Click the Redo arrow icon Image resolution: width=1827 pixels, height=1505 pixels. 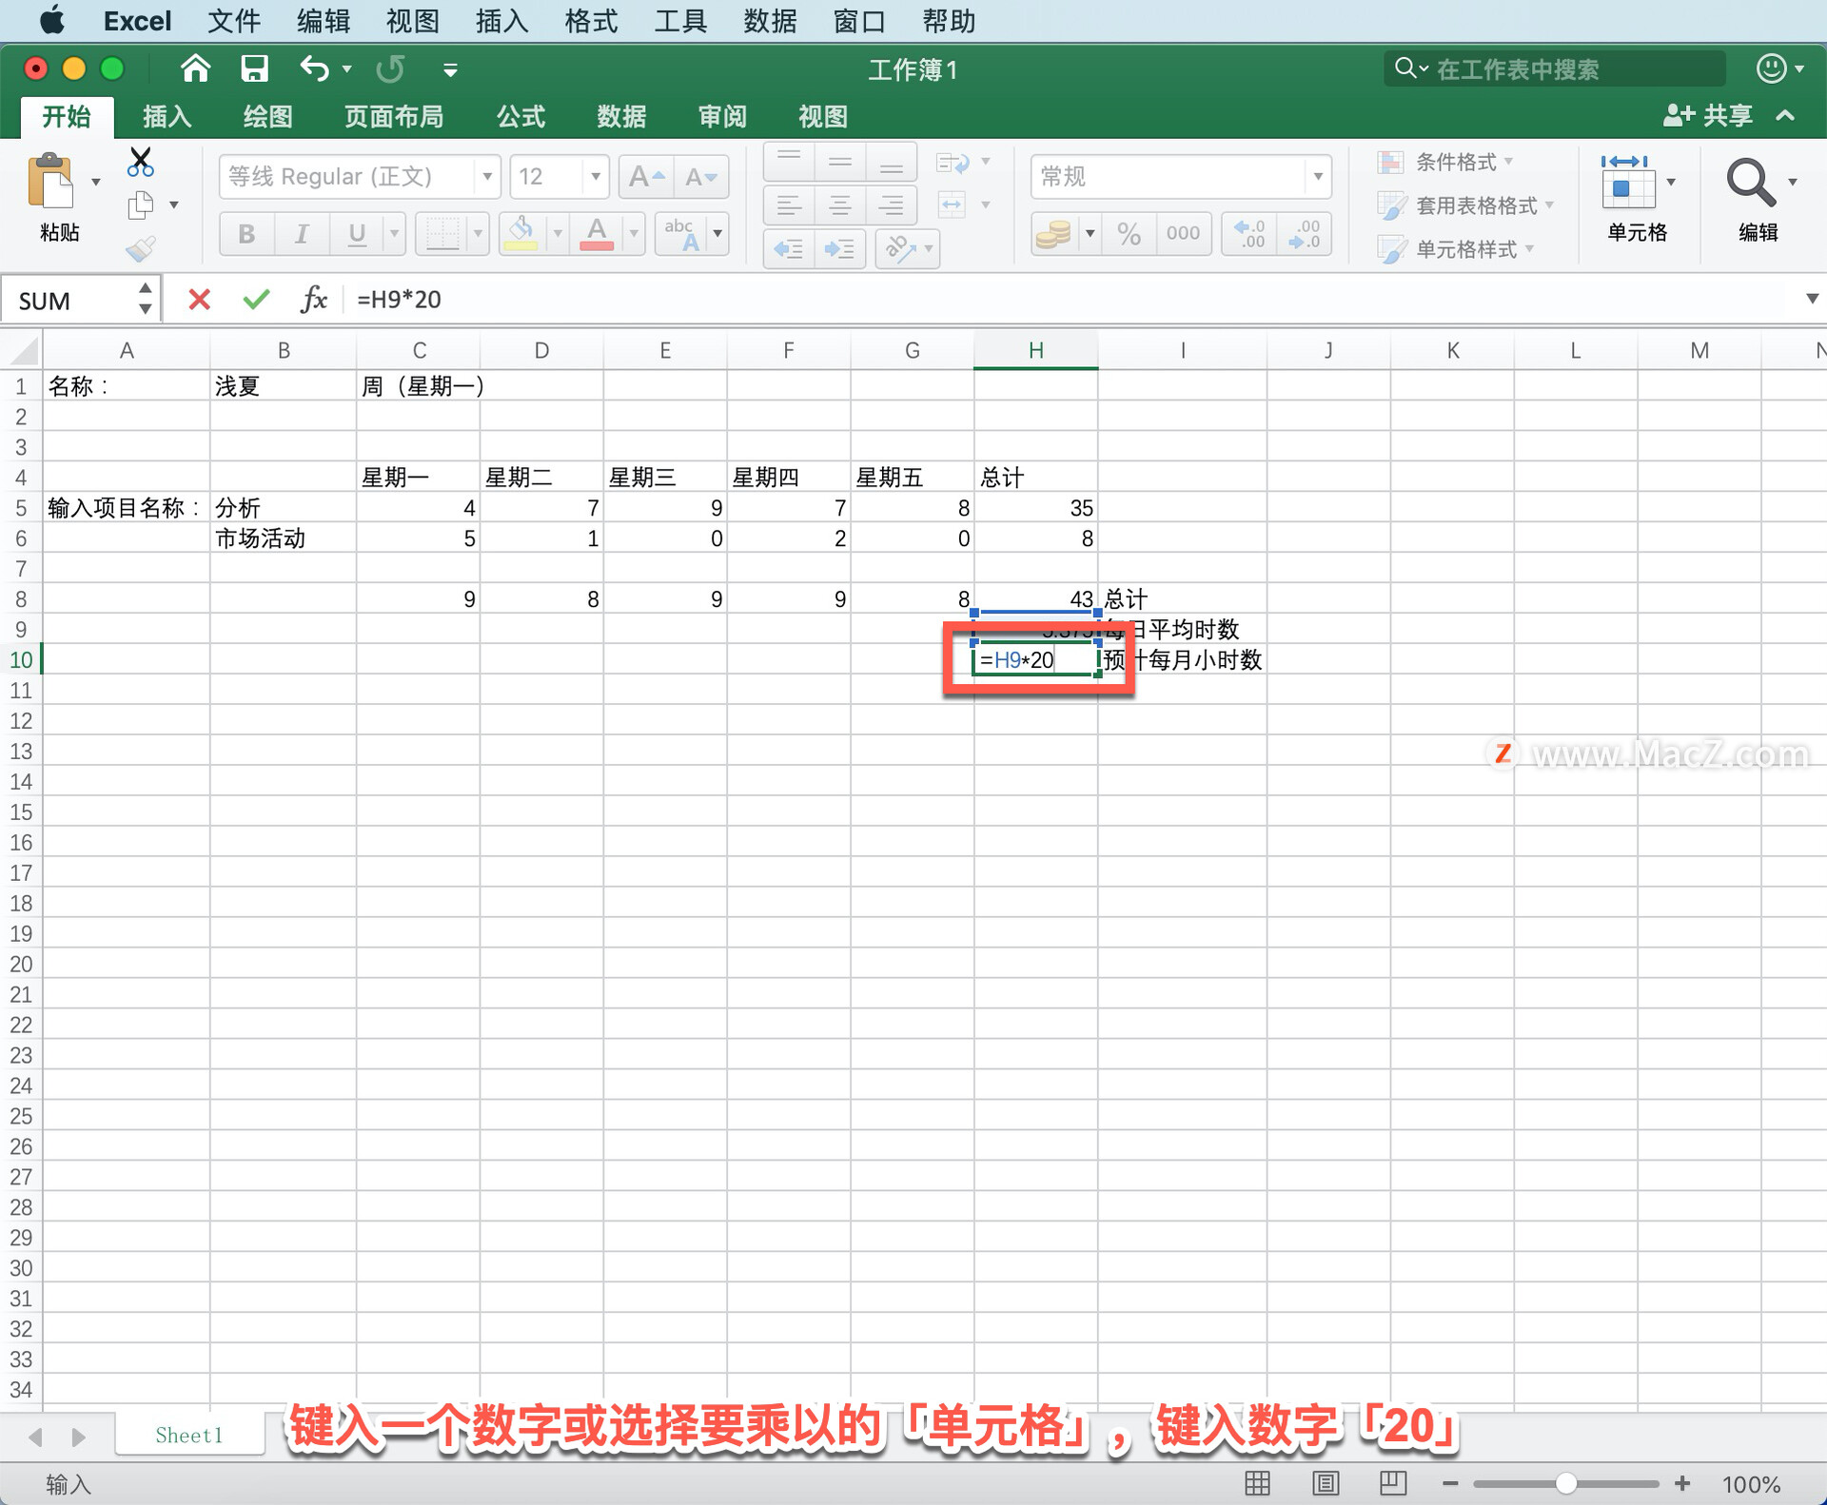click(x=390, y=68)
